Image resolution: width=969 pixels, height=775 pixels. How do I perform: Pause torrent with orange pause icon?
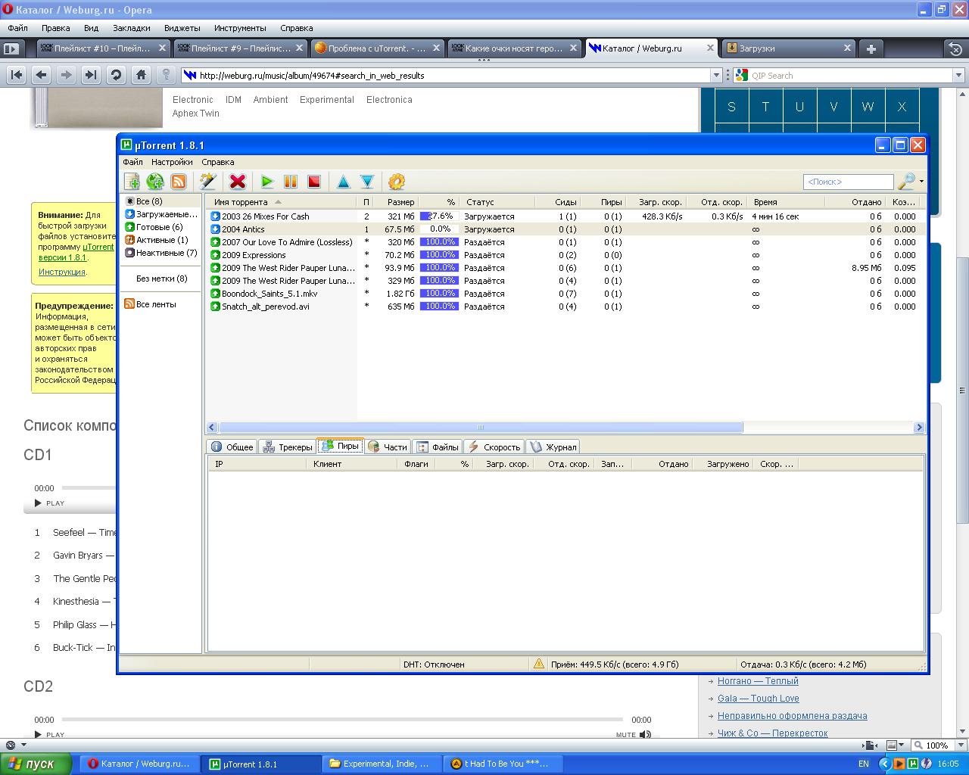pos(291,182)
